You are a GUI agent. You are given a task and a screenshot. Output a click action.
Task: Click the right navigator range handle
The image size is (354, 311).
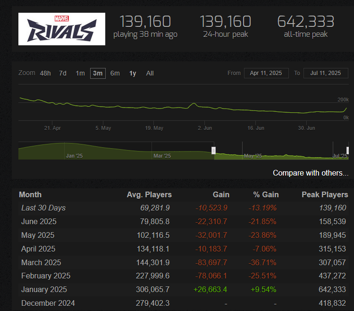coord(348,151)
